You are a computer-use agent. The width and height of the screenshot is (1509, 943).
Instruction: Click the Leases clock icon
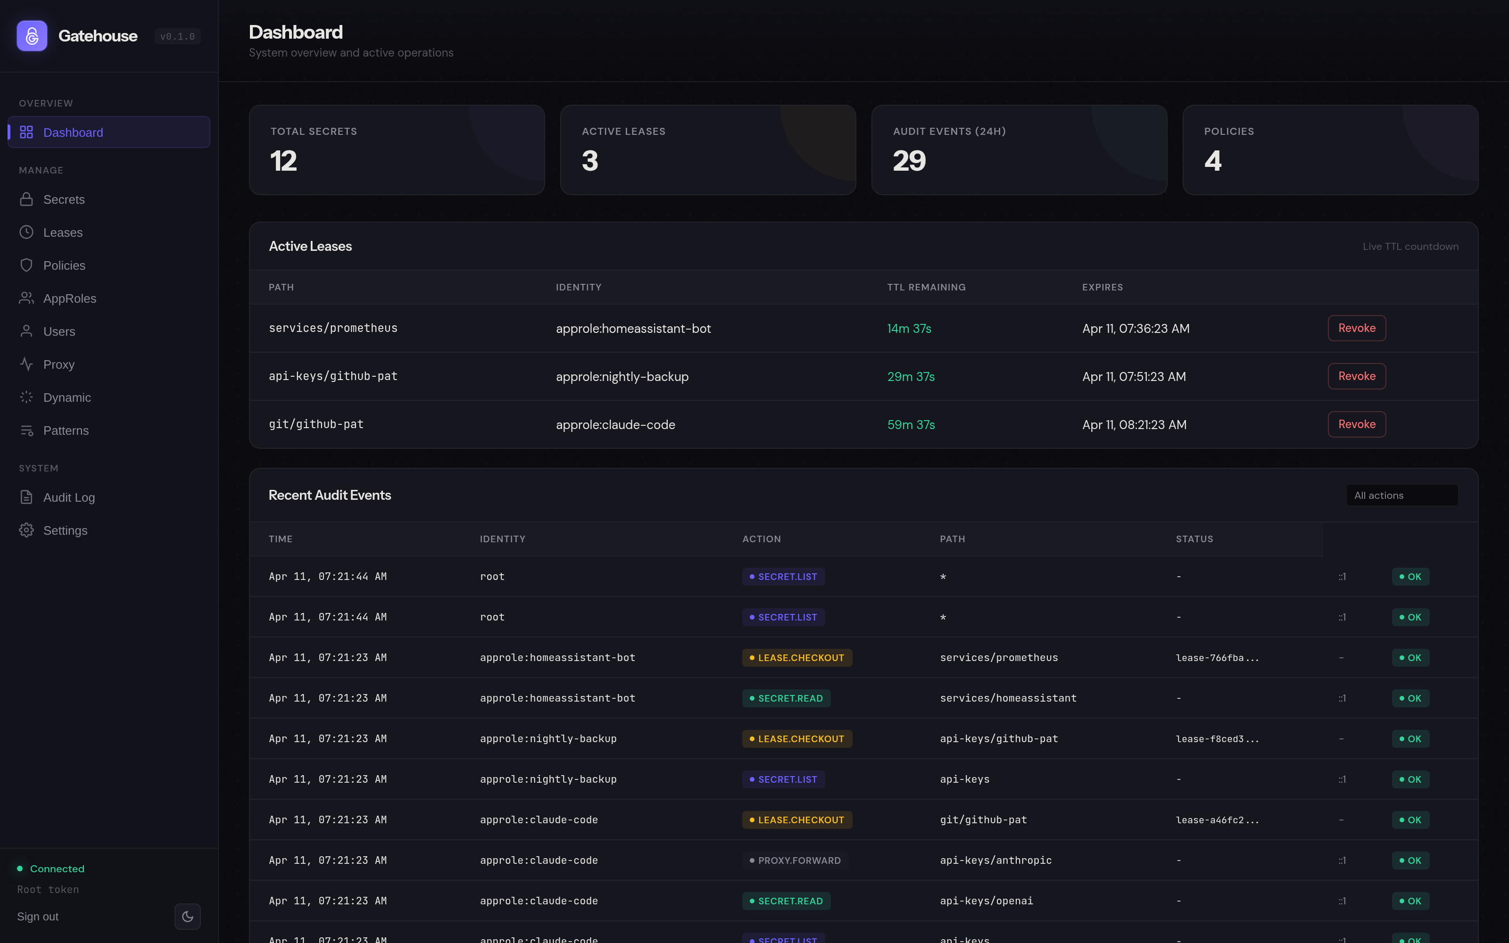point(26,232)
